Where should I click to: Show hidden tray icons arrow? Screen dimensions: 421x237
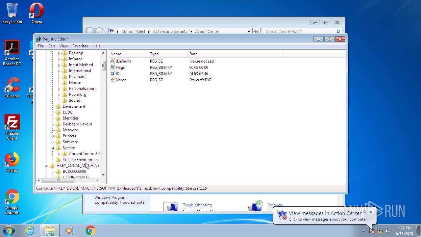(364, 231)
